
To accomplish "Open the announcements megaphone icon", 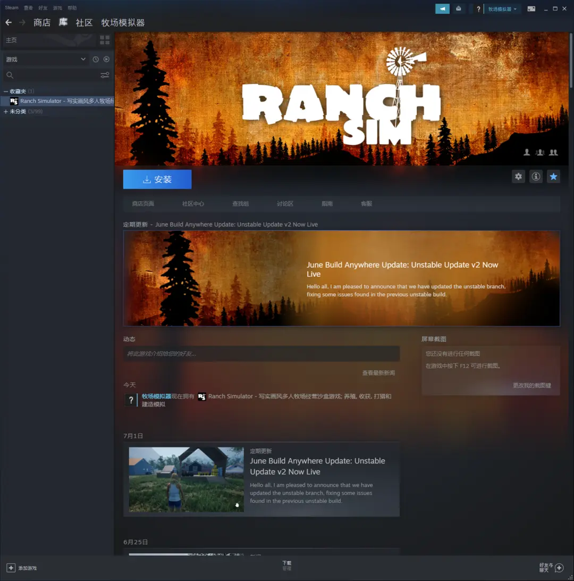I will pyautogui.click(x=442, y=9).
